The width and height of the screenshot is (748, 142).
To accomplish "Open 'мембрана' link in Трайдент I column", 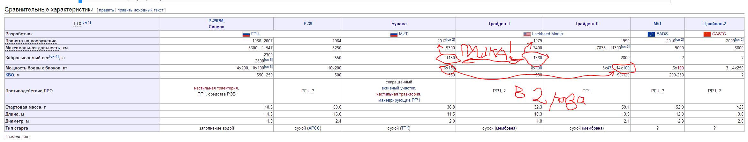I will [x=505, y=128].
